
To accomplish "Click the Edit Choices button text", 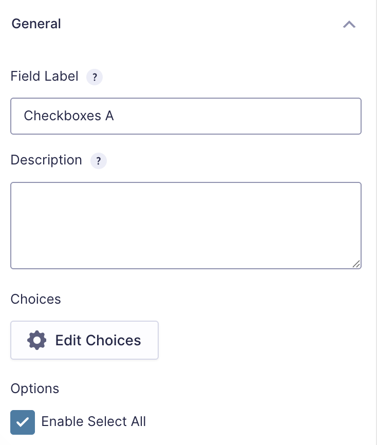I will pos(98,340).
